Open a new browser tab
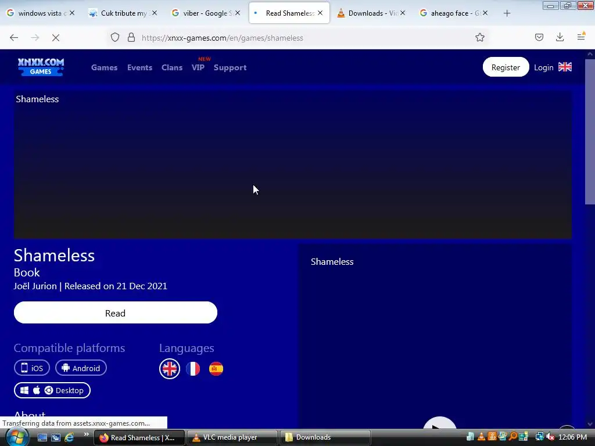The image size is (595, 446). [x=507, y=13]
